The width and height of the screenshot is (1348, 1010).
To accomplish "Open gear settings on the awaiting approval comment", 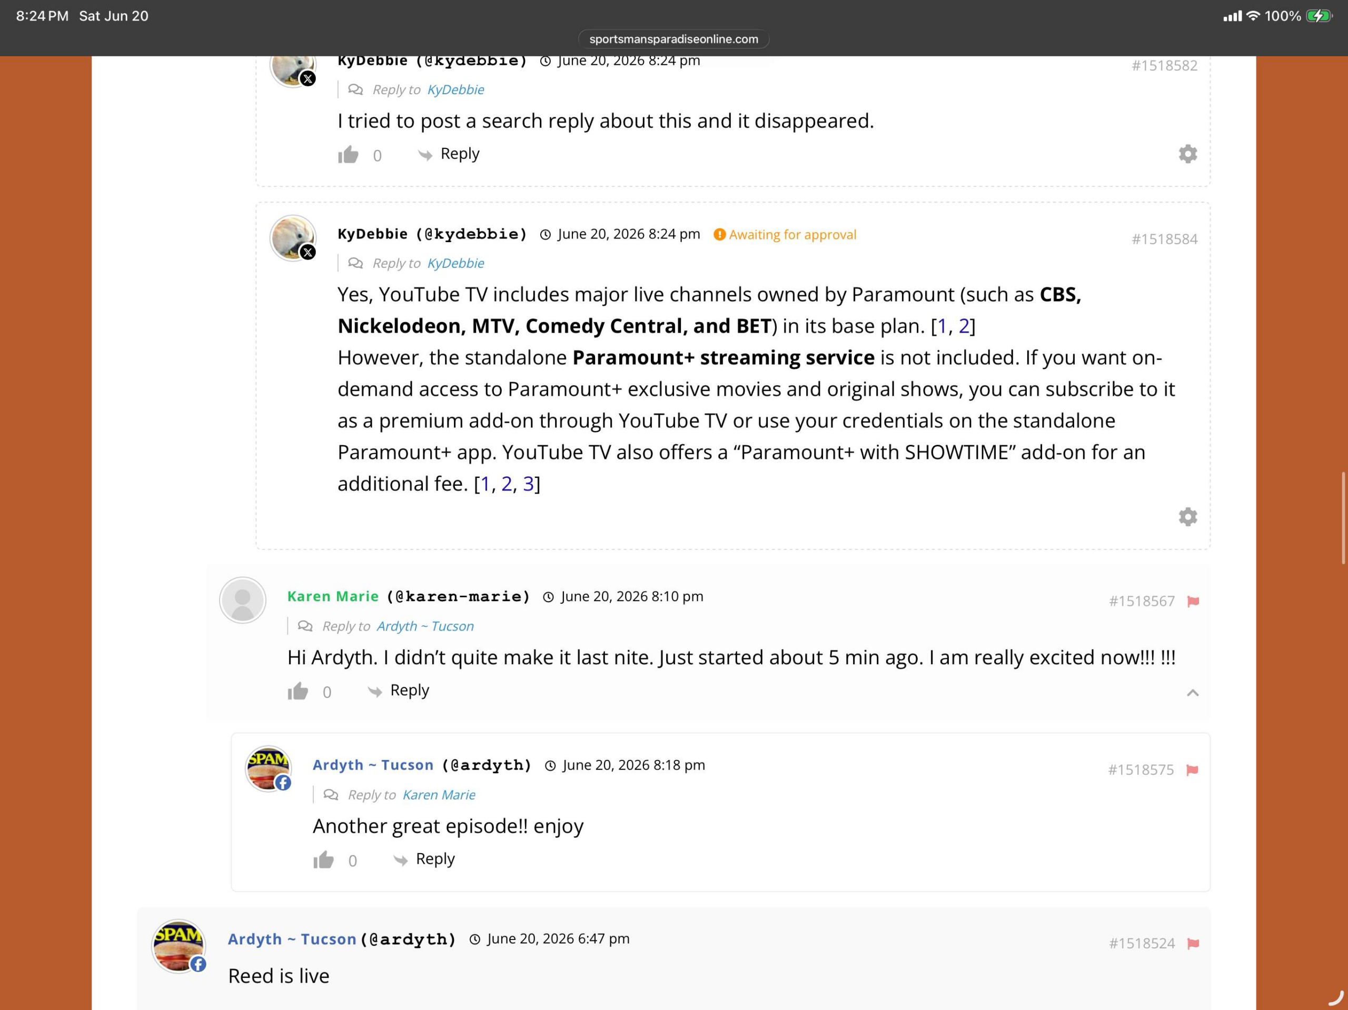I will 1188,516.
